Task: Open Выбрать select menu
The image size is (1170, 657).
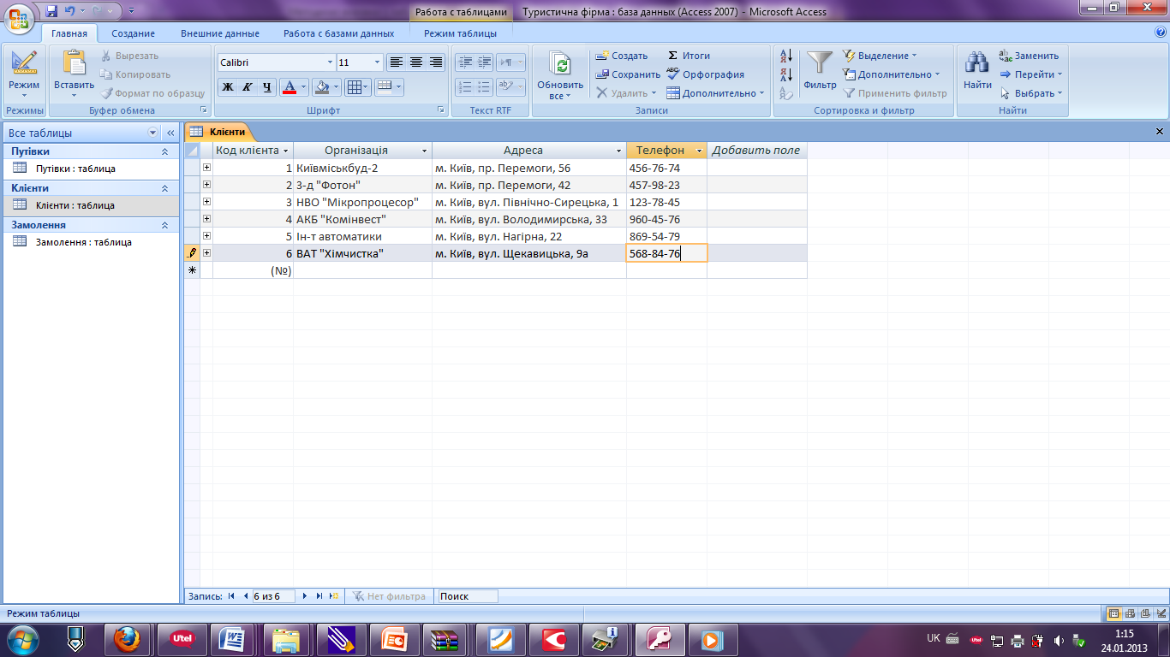Action: coord(1031,93)
